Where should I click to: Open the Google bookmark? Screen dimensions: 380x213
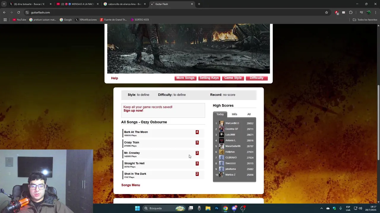pos(66,20)
